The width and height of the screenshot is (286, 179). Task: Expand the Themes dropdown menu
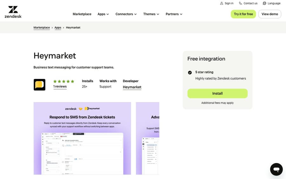[x=151, y=14]
